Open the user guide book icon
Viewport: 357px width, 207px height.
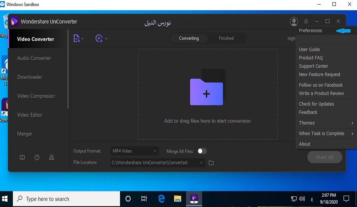click(x=22, y=157)
